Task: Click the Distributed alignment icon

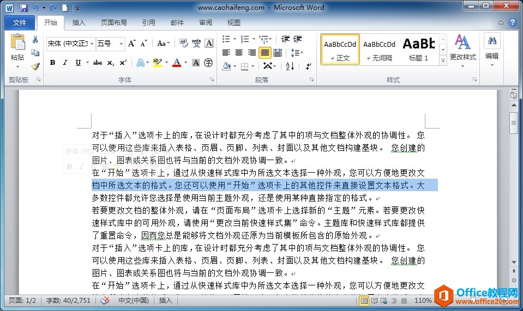Action: tap(278, 53)
